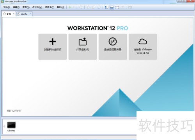
Task: Open the 虚拟机(M) menu
Action: (x=37, y=7)
